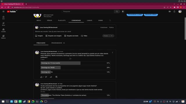
Task: Vote for Domingo às 15h
Action: click(x=76, y=72)
